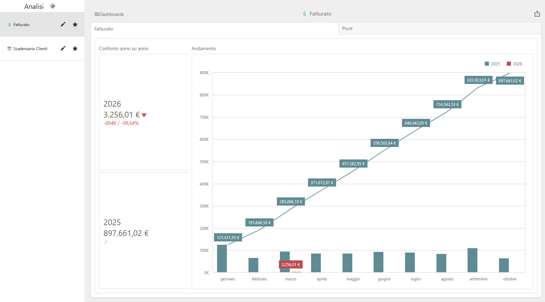Image resolution: width=545 pixels, height=302 pixels.
Task: Click the 640.443,05 € data label
Action: pyautogui.click(x=416, y=123)
